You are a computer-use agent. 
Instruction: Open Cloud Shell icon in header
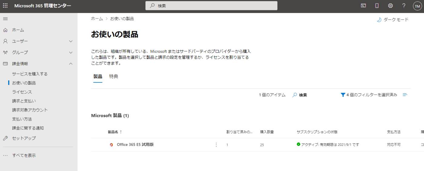click(363, 5)
